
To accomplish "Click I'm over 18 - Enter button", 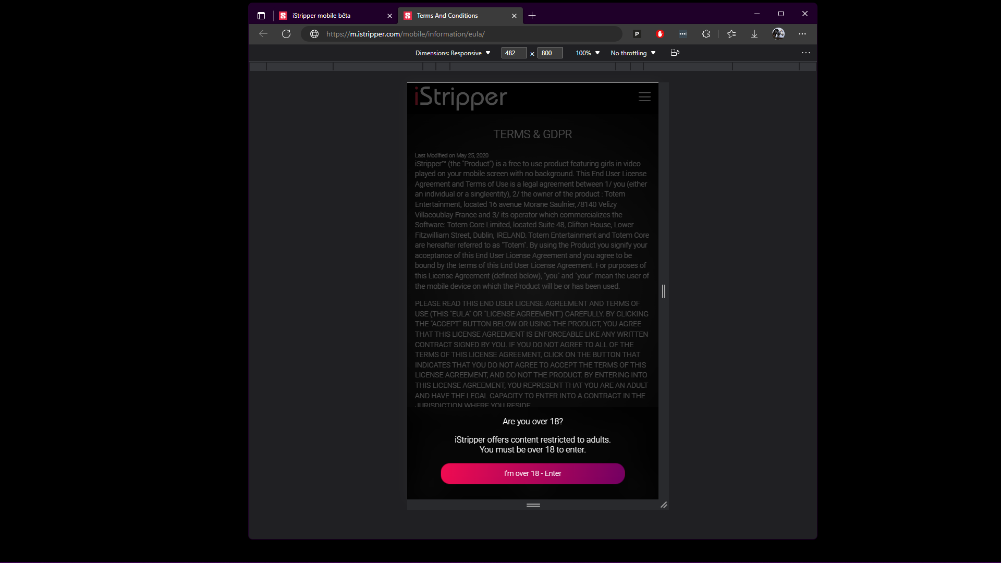I will tap(533, 473).
